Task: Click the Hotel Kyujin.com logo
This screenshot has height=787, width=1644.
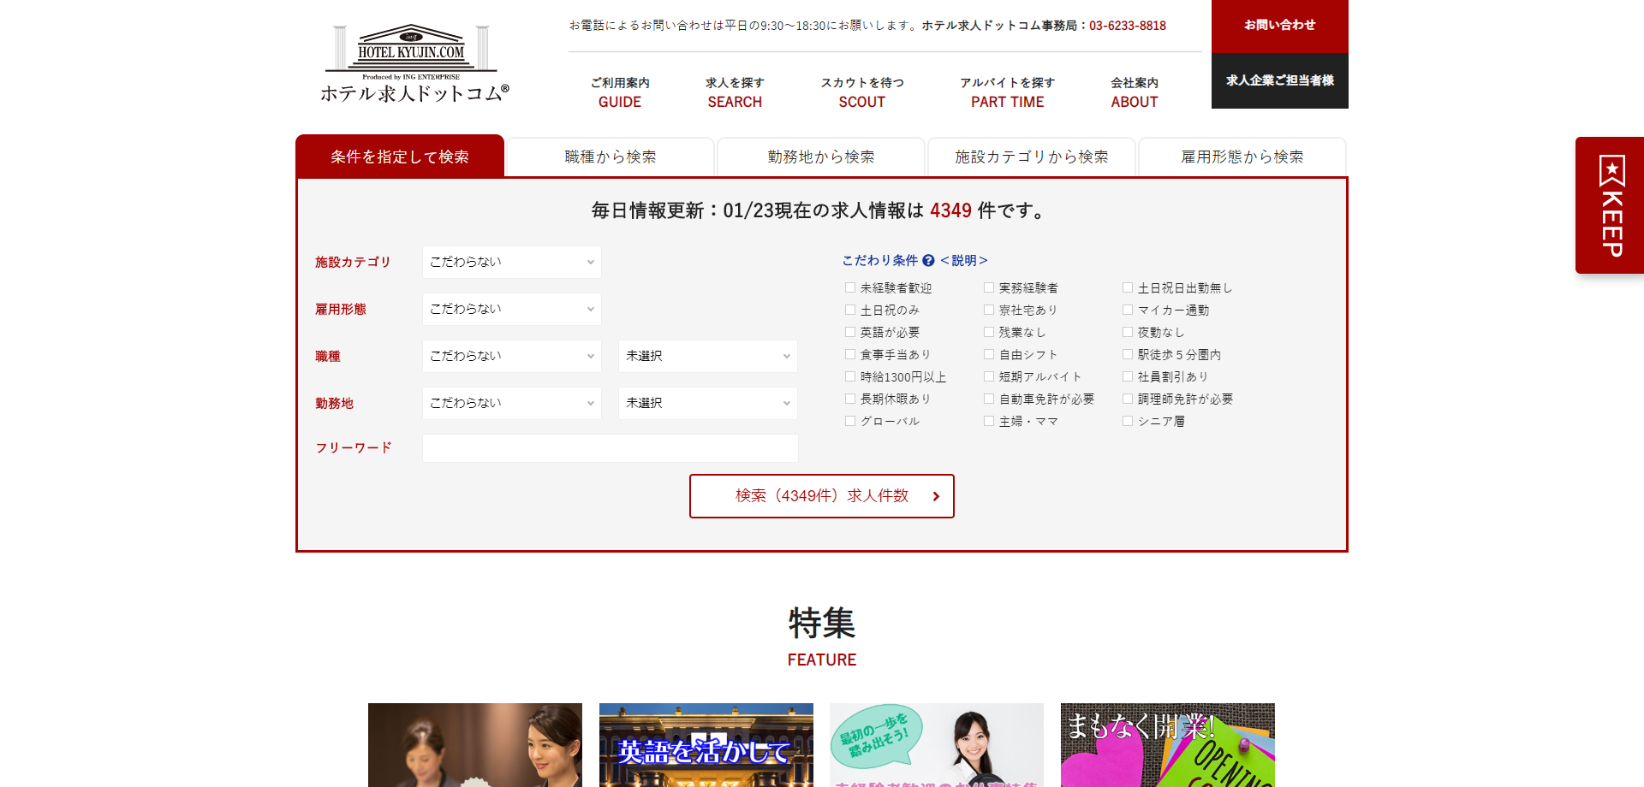Action: [x=414, y=64]
